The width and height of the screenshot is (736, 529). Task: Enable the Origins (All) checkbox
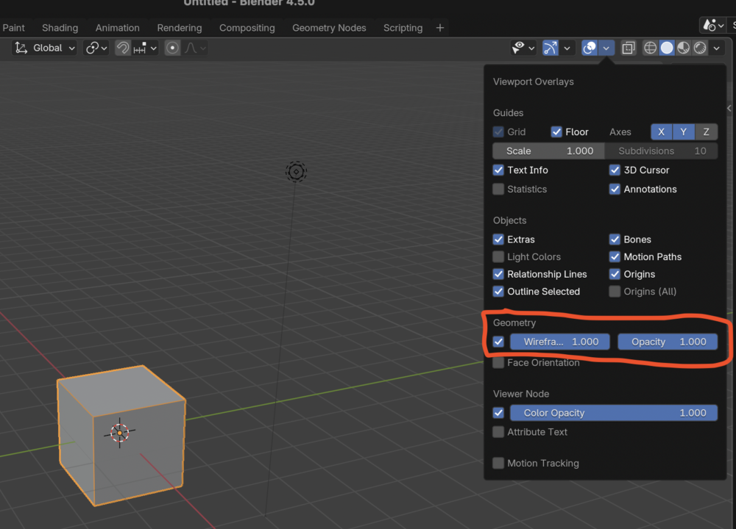tap(615, 292)
